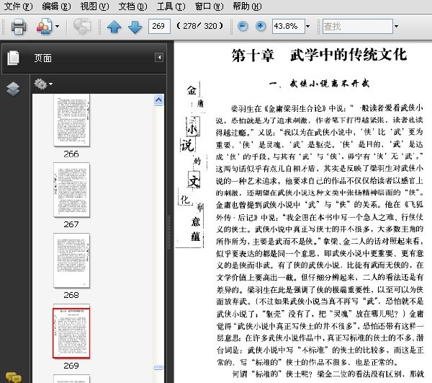Open the comments panel speech bubble icon
This screenshot has height=383, width=432.
tap(13, 377)
